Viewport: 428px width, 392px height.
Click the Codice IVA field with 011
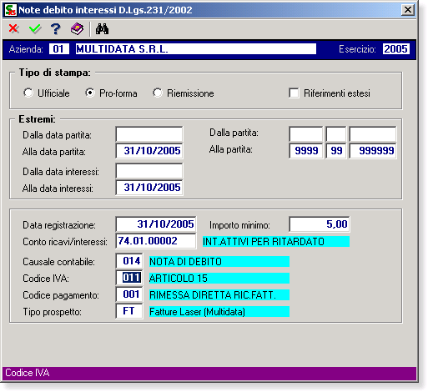pos(129,278)
